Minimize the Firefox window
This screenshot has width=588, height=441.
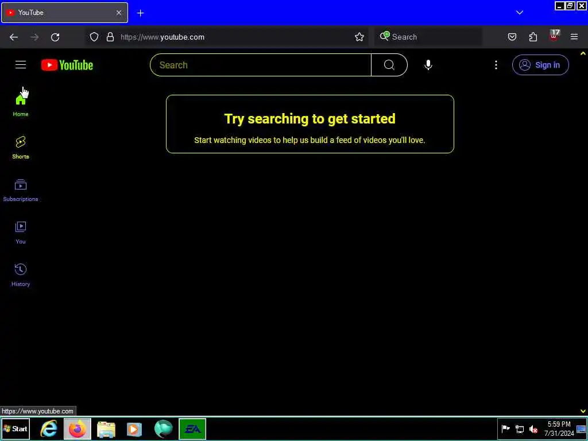click(559, 6)
